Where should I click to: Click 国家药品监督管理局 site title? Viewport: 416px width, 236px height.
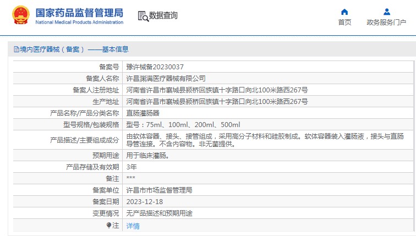point(79,13)
